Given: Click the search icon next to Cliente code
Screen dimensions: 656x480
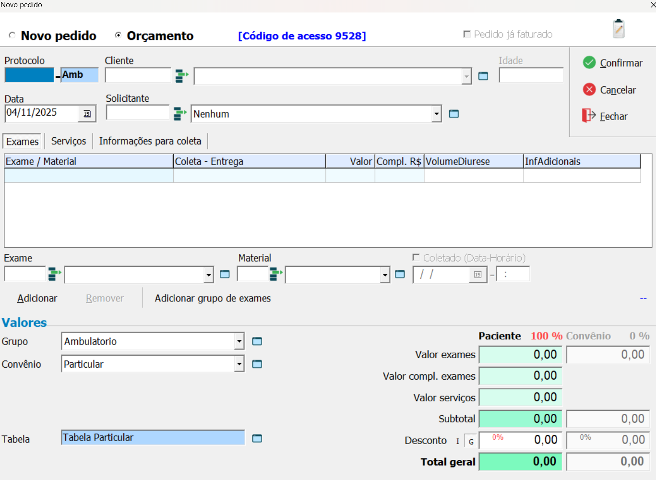Looking at the screenshot, I should [181, 76].
